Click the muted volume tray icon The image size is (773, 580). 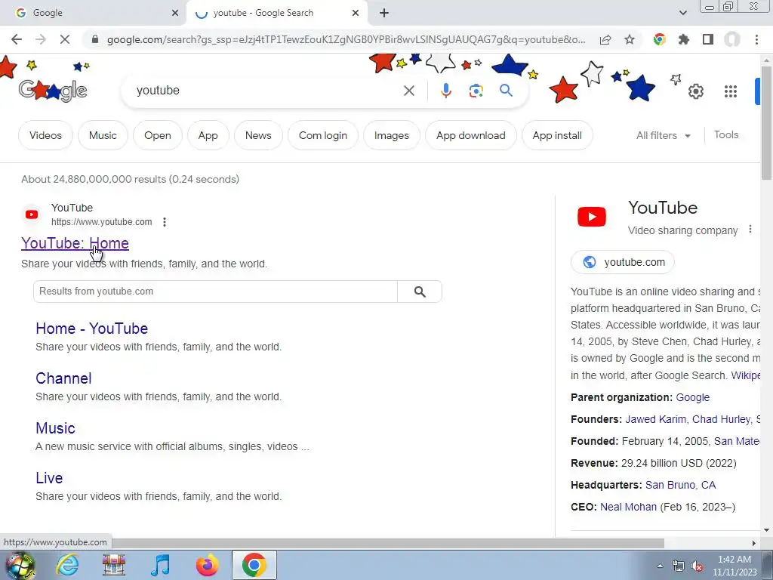tap(697, 566)
